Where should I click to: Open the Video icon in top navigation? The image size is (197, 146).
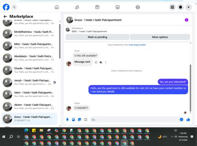click(x=97, y=7)
